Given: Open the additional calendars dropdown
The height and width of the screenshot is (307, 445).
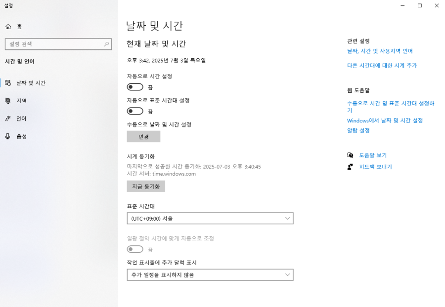Looking at the screenshot, I should click(x=210, y=275).
